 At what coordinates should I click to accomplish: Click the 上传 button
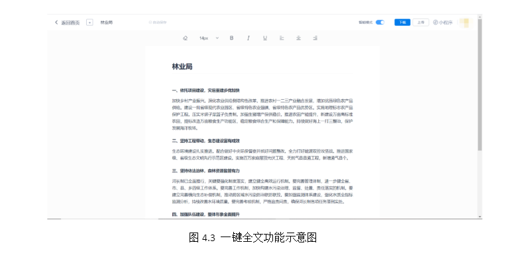tap(421, 22)
